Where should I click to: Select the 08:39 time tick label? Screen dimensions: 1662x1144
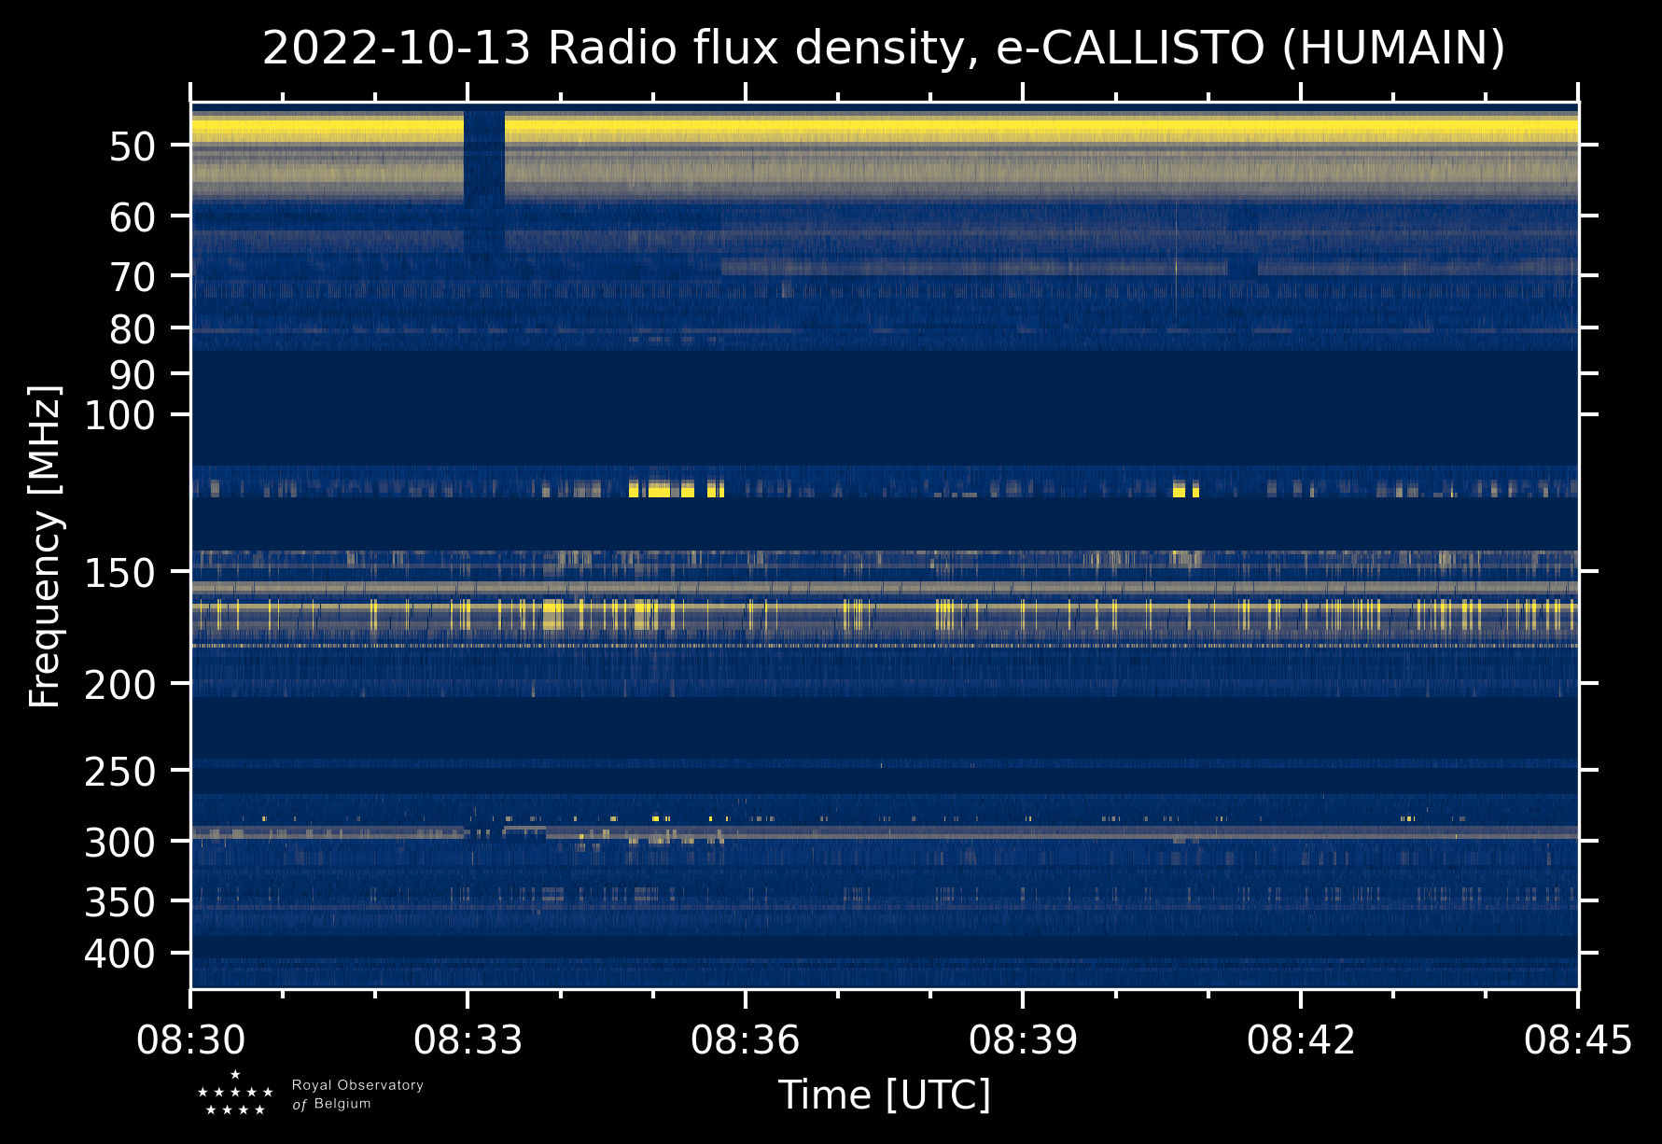point(1023,1039)
